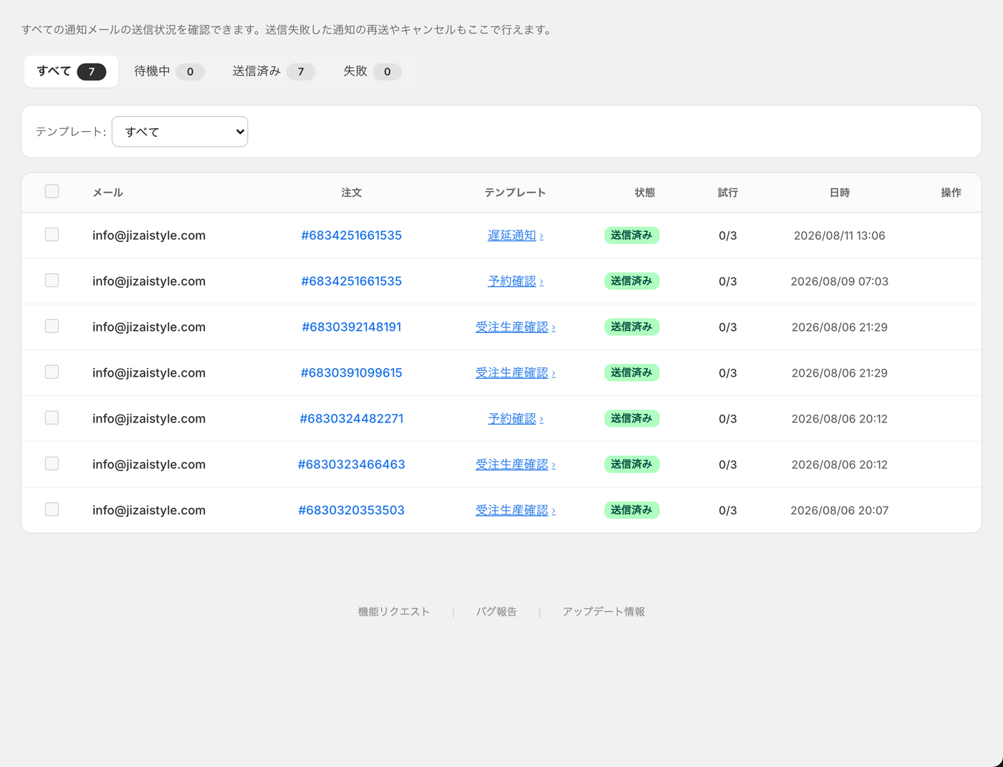The height and width of the screenshot is (767, 1003).
Task: Open order link #6830323466463
Action: 351,465
